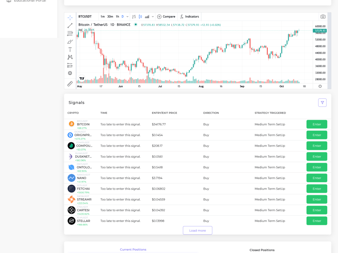Open the Signals filter
Viewport: 338px width, 253px height.
(322, 103)
